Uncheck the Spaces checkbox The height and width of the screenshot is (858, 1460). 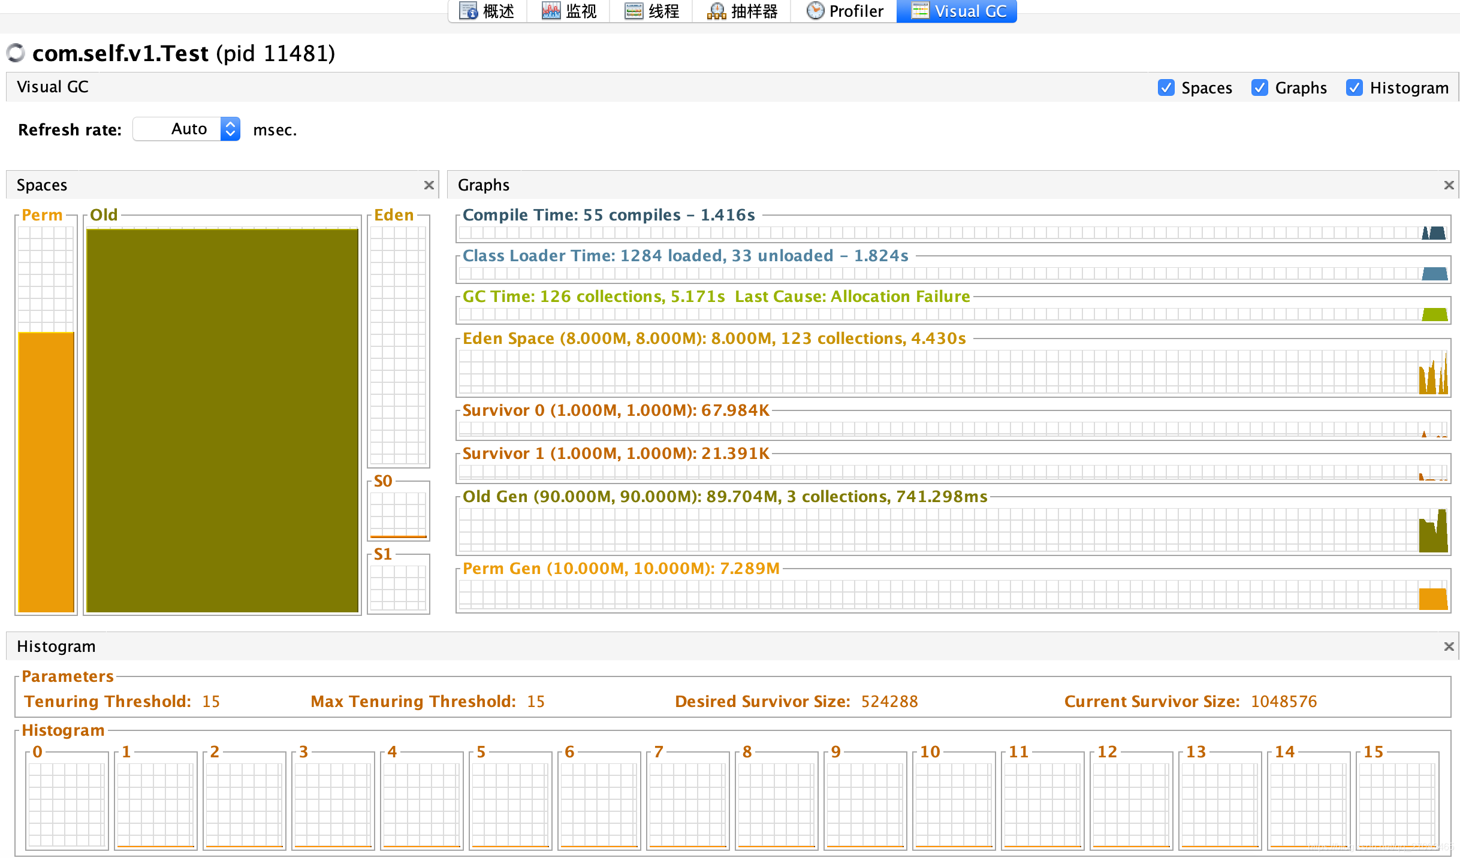point(1166,87)
